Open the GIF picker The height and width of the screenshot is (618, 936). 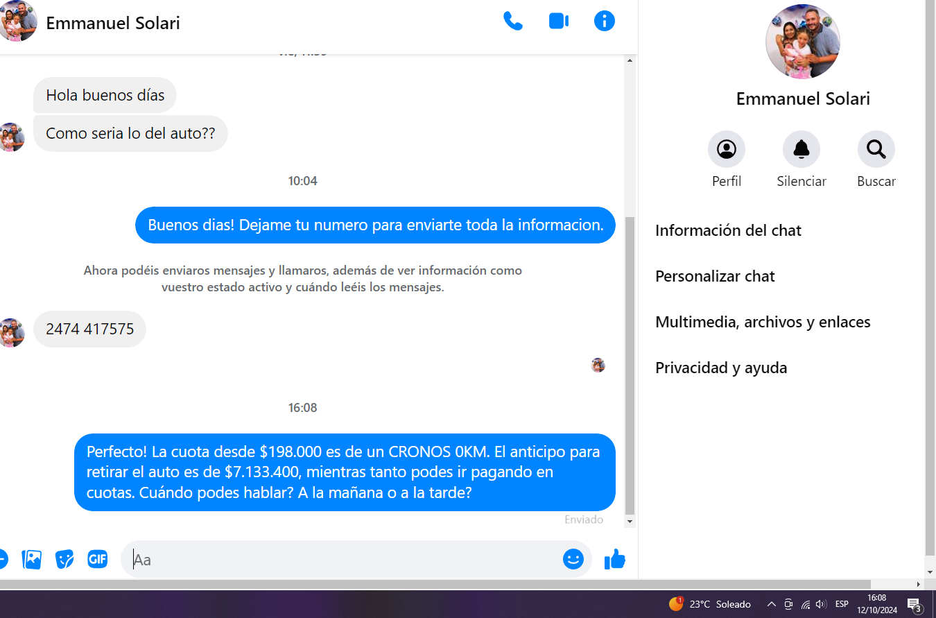point(98,559)
